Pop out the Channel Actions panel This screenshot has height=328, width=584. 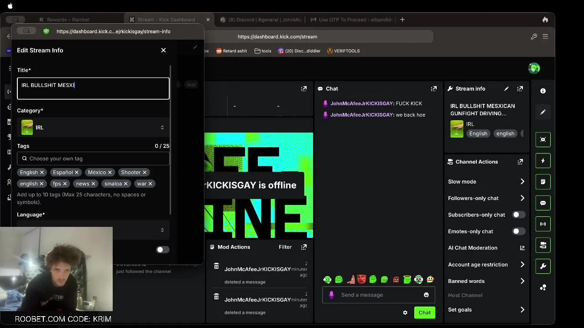coord(520,162)
